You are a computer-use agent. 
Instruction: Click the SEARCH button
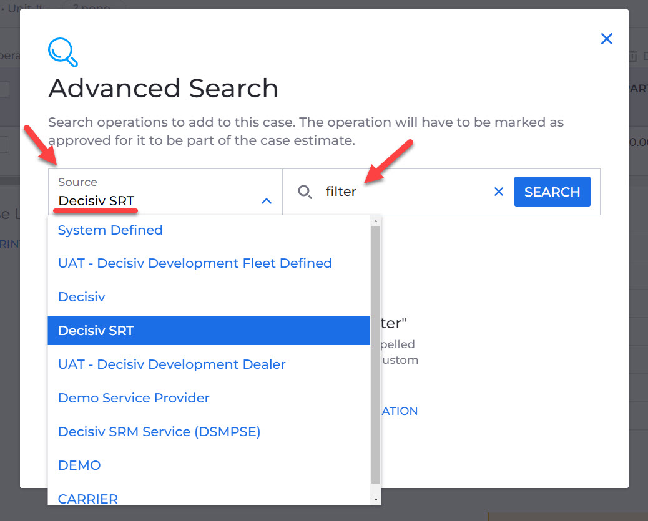click(552, 192)
